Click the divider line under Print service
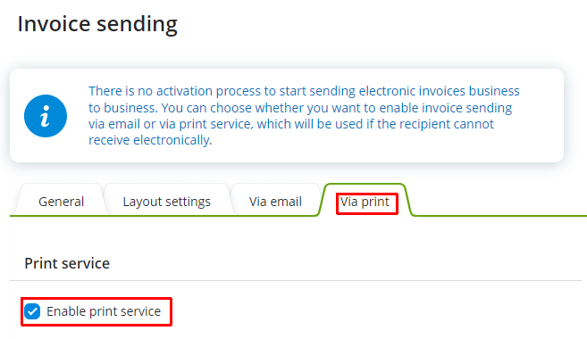 (x=296, y=280)
